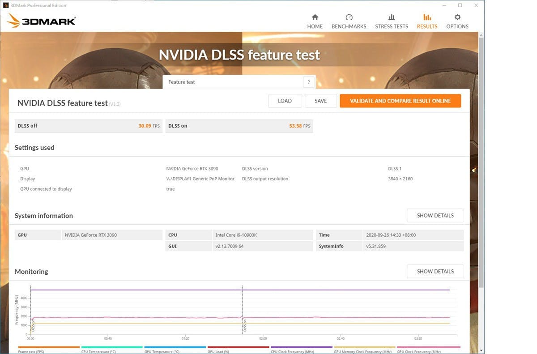The height and width of the screenshot is (354, 537).
Task: Click the GPU Load (%) legend swatch
Action: [x=238, y=347]
